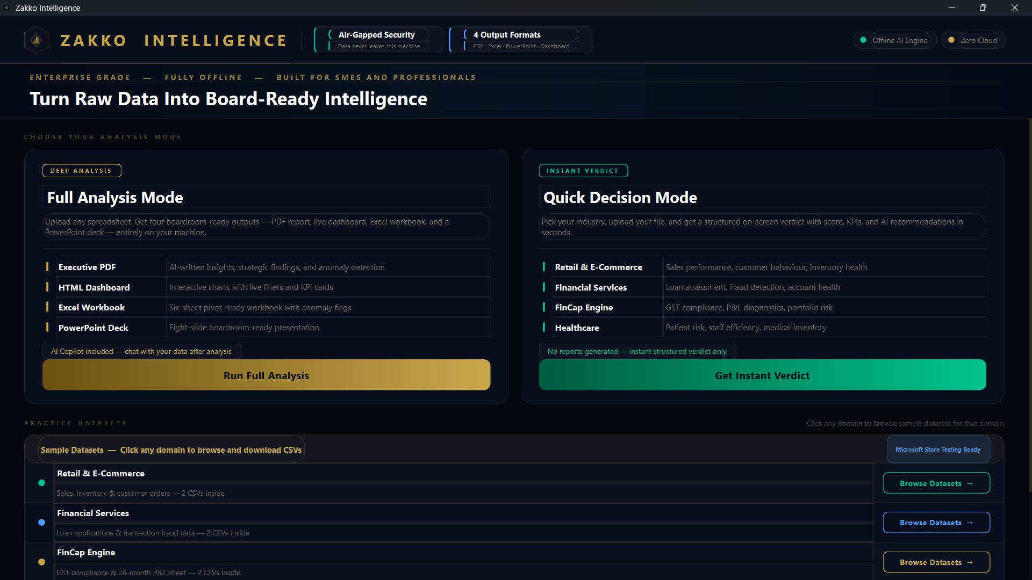This screenshot has width=1032, height=580.
Task: Click the INSTANT VERDICT tag
Action: [x=583, y=171]
